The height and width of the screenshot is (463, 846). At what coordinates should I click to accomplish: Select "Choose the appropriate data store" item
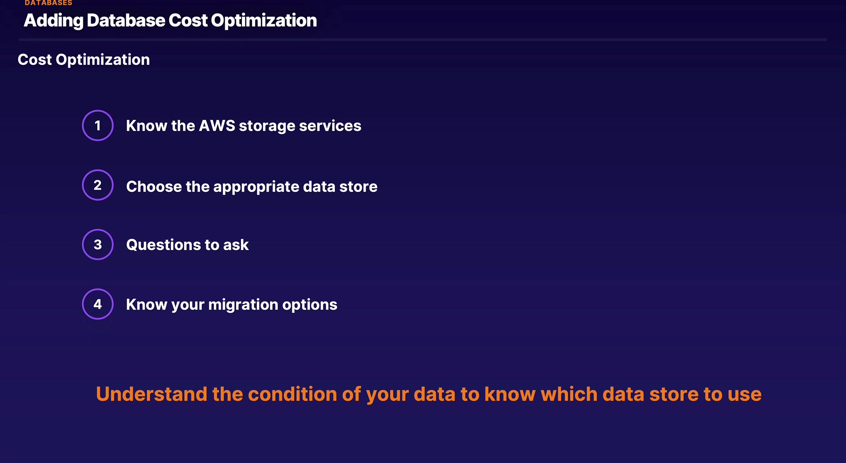[252, 187]
